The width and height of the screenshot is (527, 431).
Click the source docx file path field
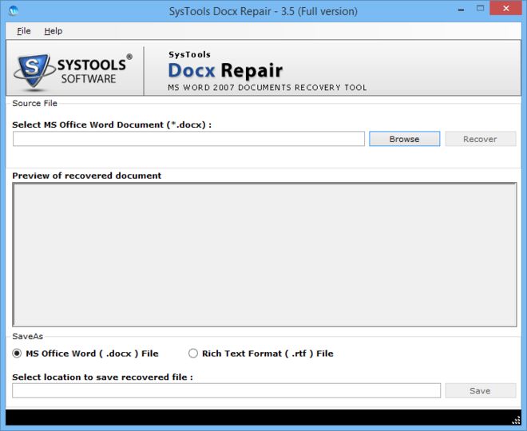pyautogui.click(x=188, y=139)
